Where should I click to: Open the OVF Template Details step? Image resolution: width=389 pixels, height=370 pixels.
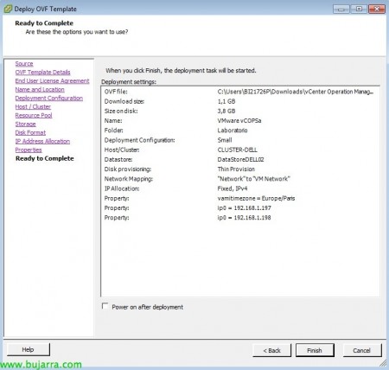(42, 73)
